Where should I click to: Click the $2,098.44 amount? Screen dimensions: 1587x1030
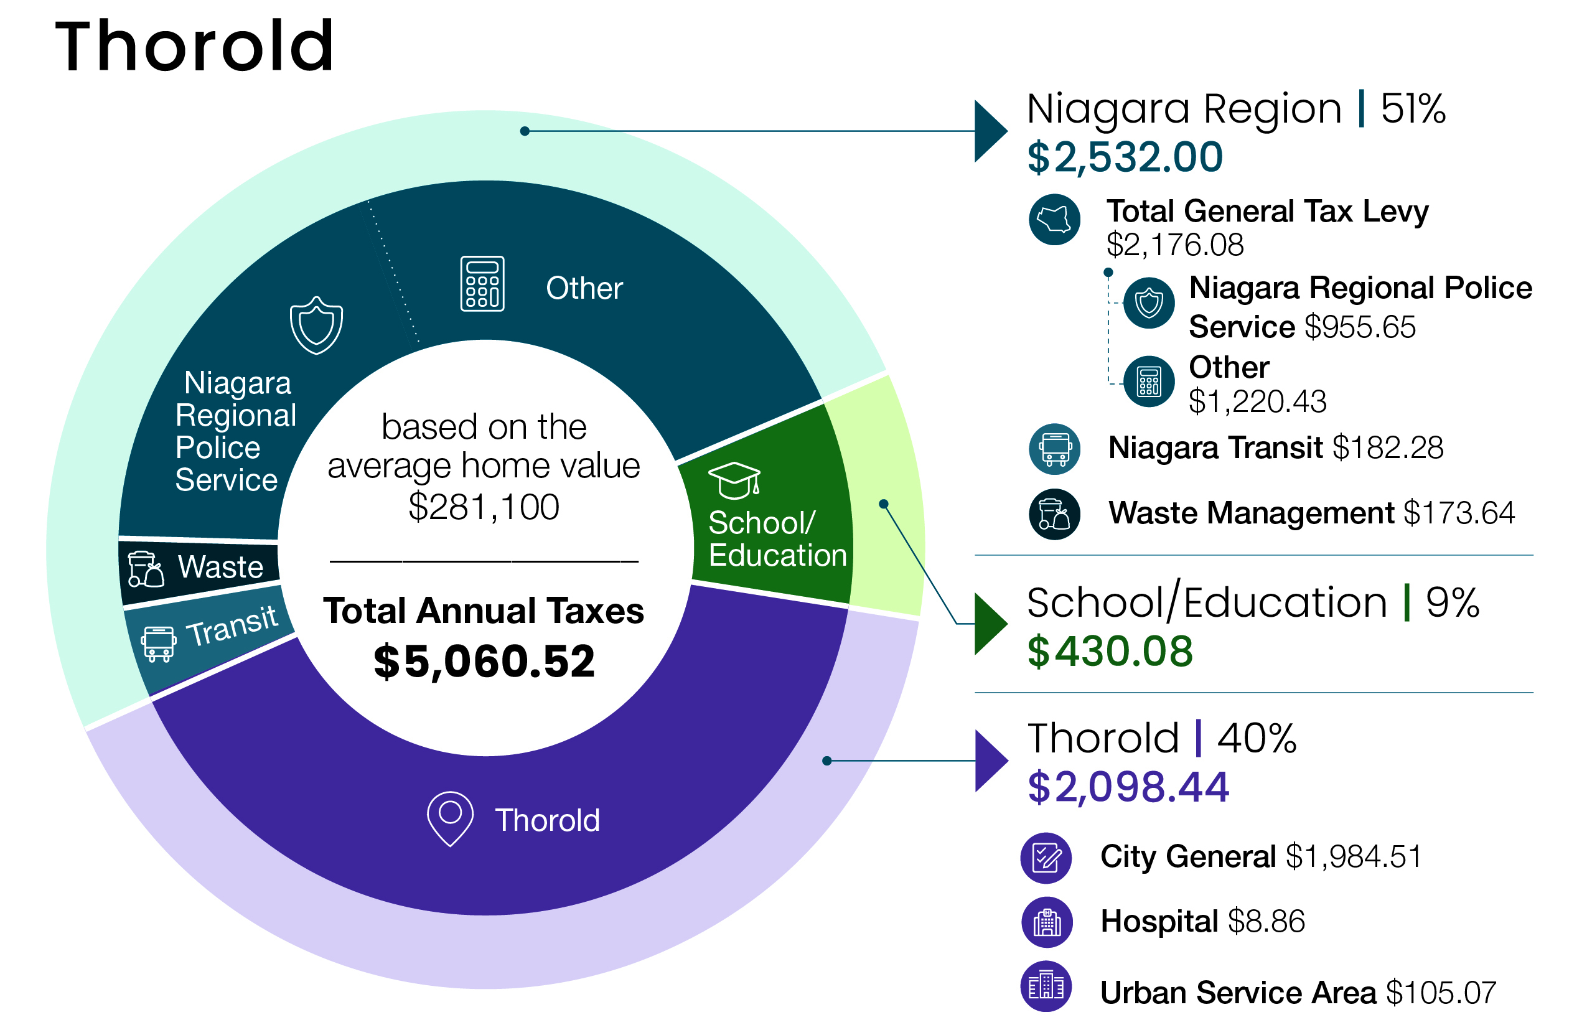tap(1128, 787)
